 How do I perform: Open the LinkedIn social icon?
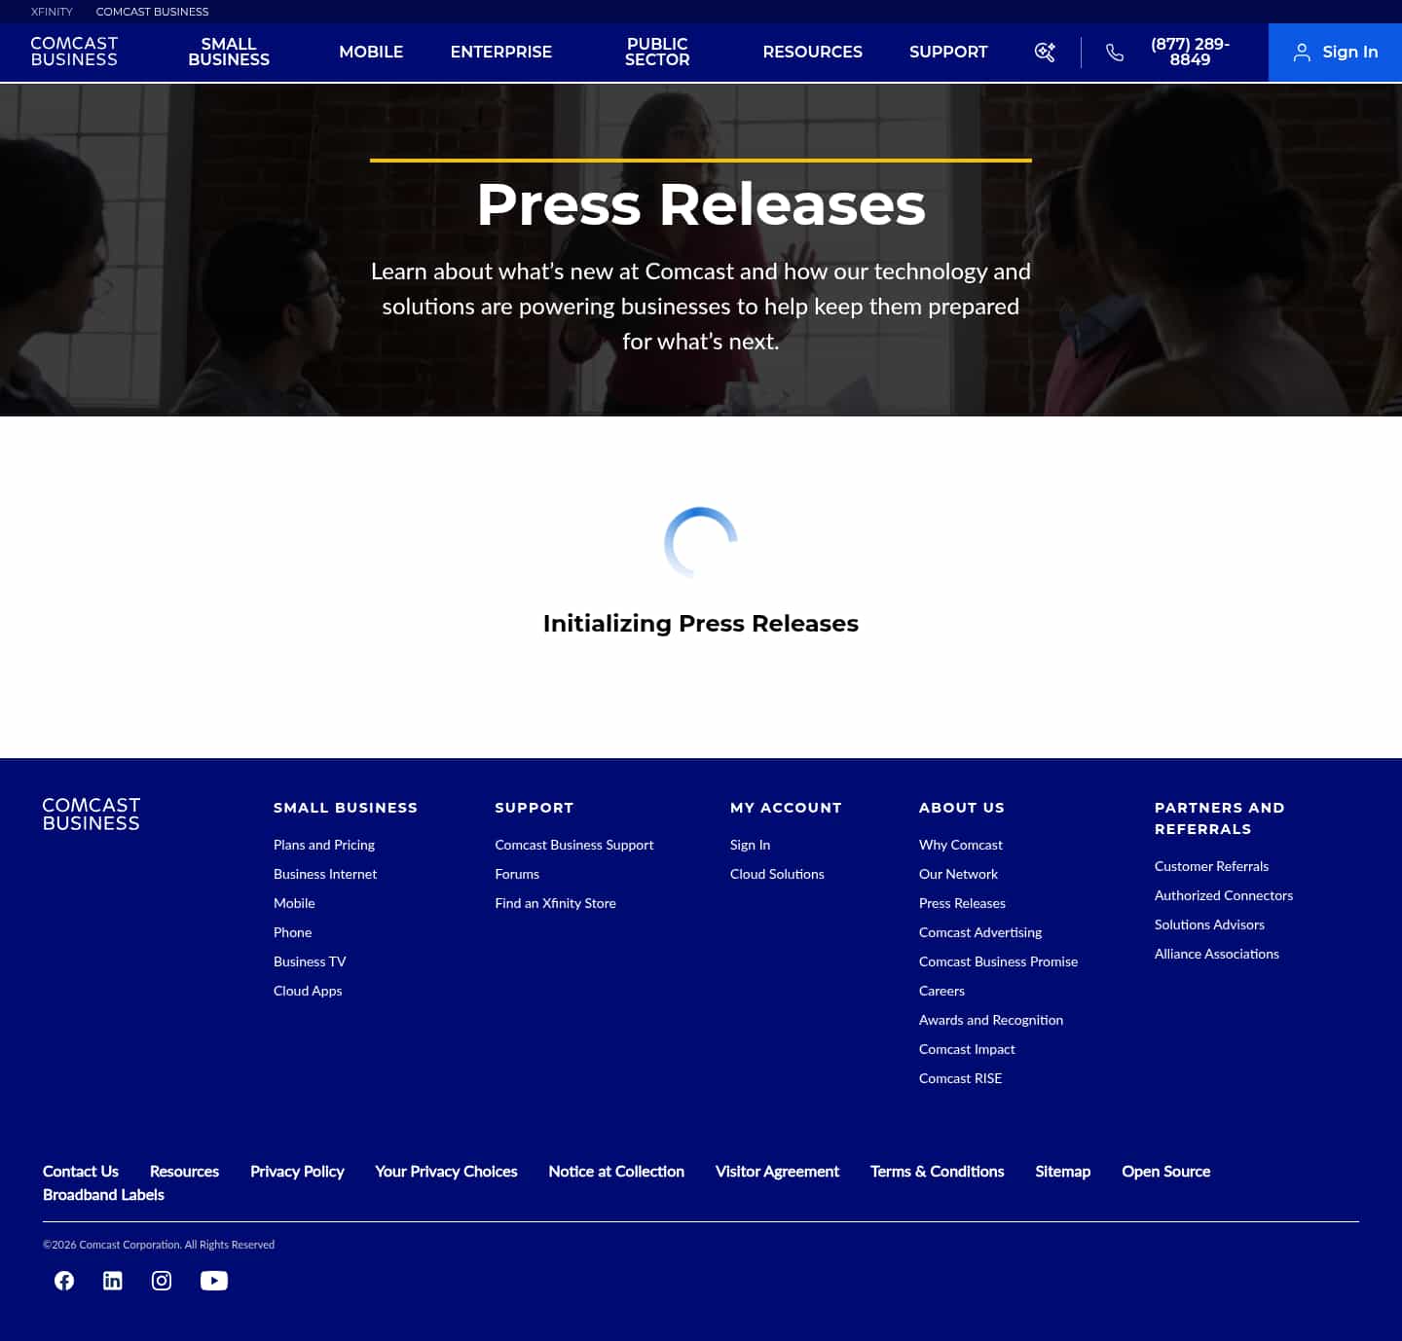pyautogui.click(x=113, y=1281)
